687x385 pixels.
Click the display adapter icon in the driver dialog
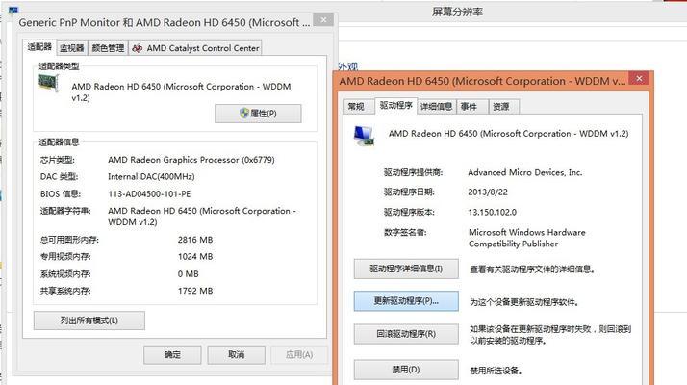tap(364, 136)
